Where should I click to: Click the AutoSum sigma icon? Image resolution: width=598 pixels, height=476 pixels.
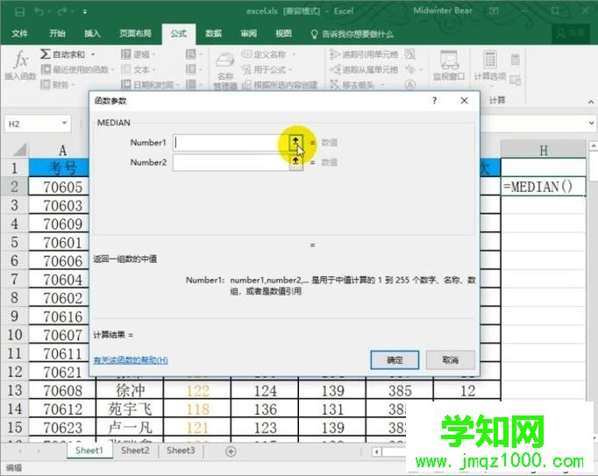click(x=45, y=54)
